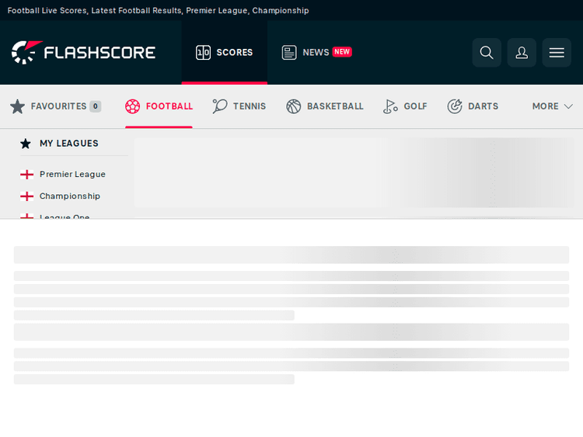Click the darts target icon

tap(455, 106)
